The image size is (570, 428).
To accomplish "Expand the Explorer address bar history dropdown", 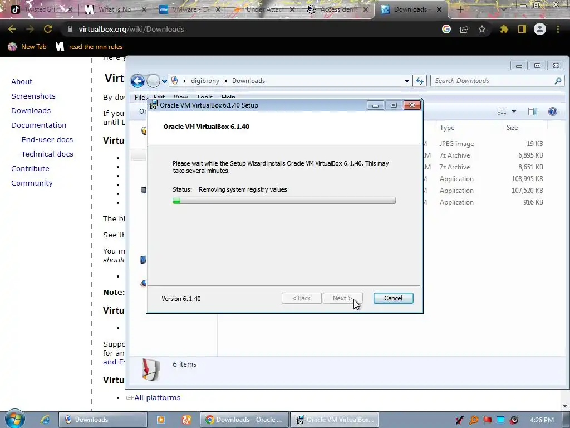I will (407, 81).
